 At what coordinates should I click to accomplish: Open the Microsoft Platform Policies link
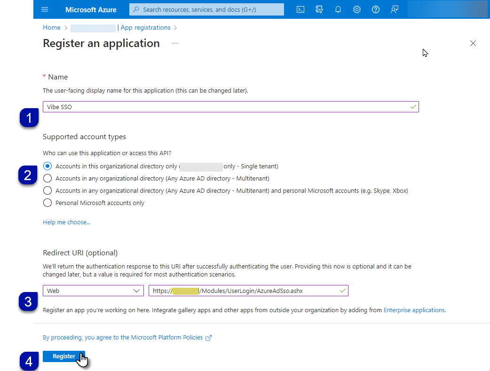click(x=122, y=338)
